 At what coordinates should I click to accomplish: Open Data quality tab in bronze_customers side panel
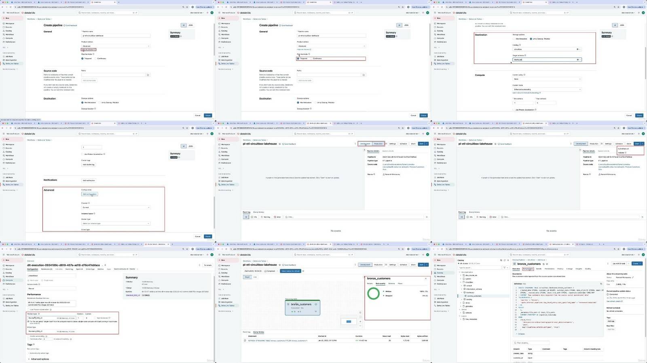(x=381, y=283)
